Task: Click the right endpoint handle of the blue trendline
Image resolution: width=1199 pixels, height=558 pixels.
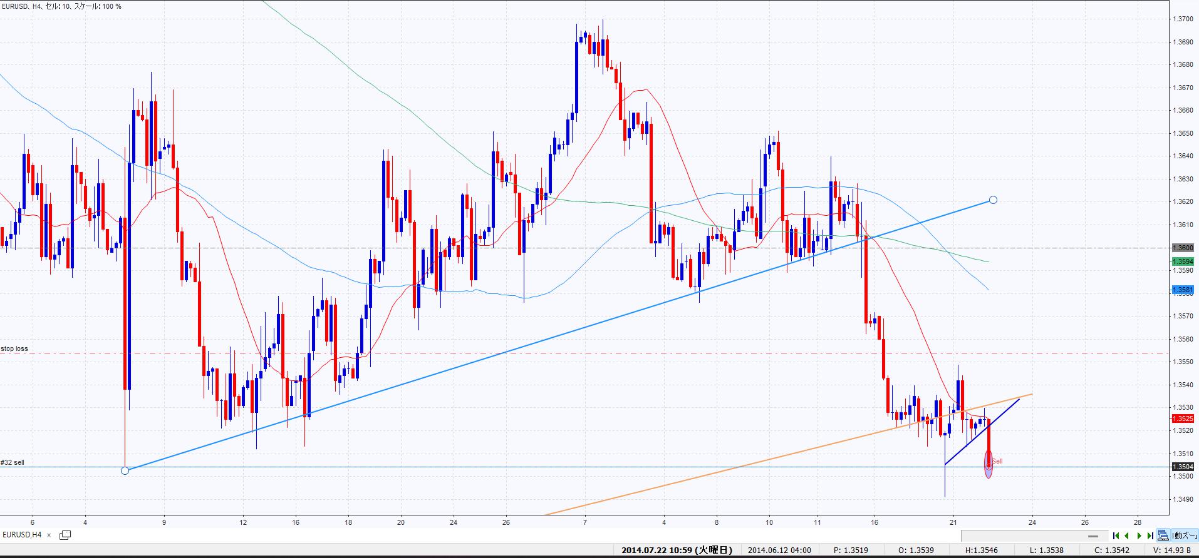Action: coord(993,200)
